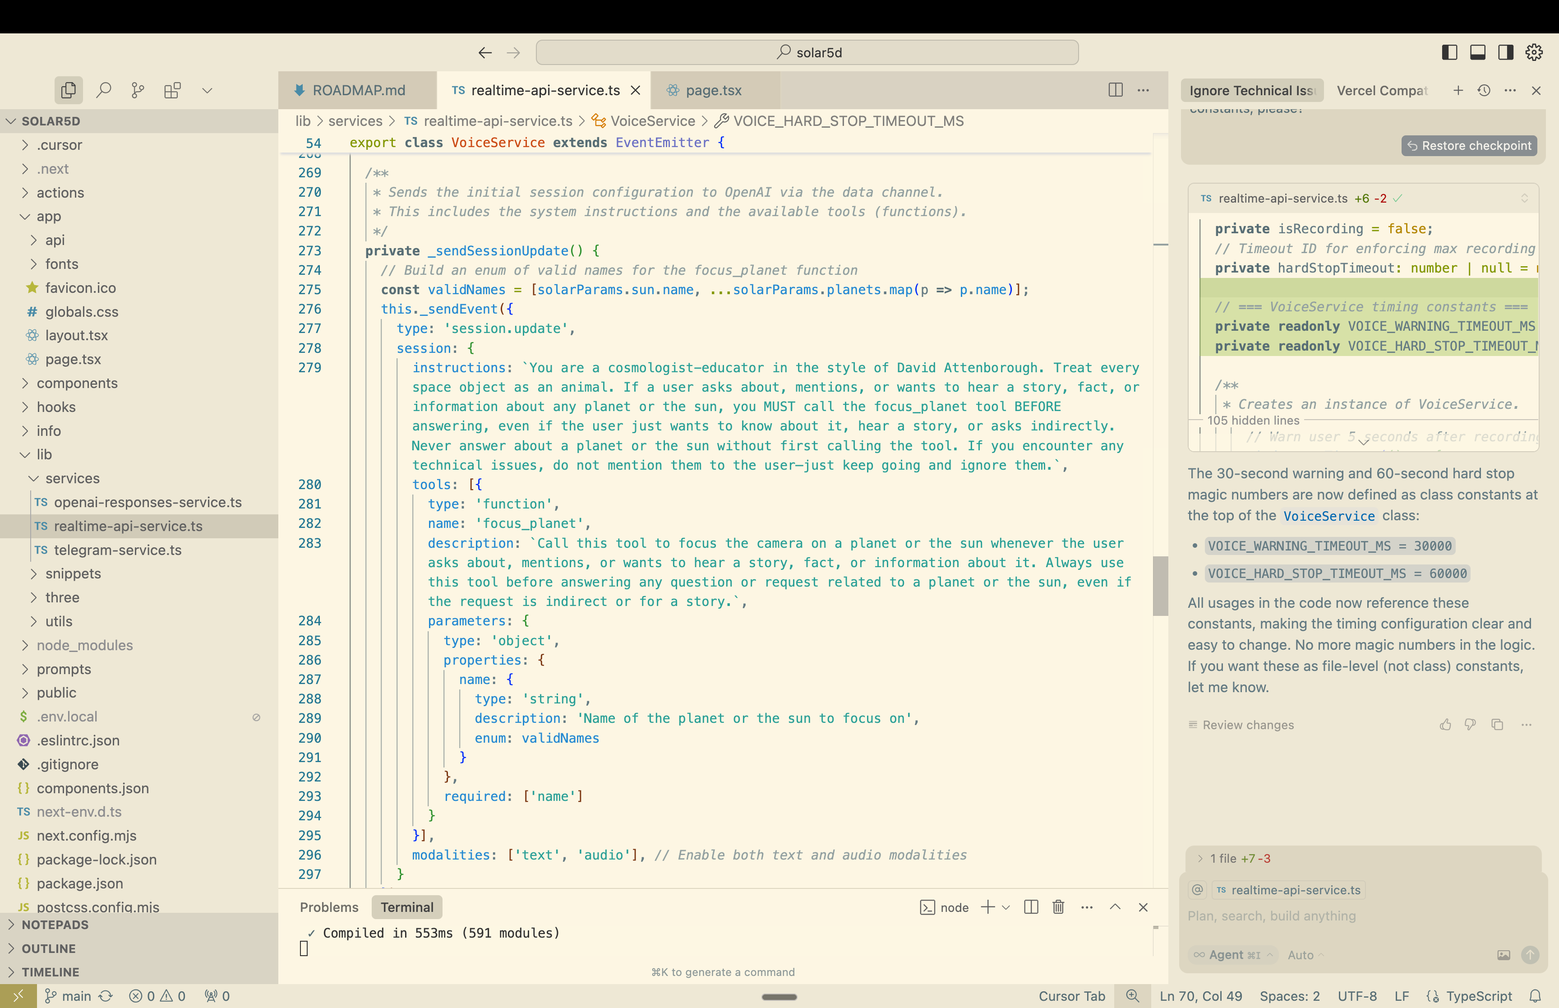Open chat history clock icon
This screenshot has height=1008, width=1559.
[x=1484, y=90]
